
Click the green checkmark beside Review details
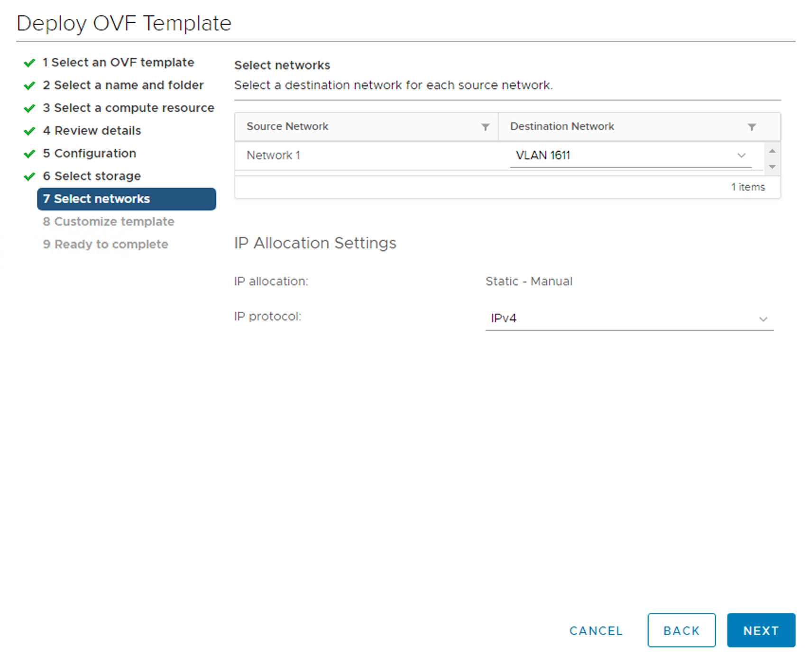[29, 131]
